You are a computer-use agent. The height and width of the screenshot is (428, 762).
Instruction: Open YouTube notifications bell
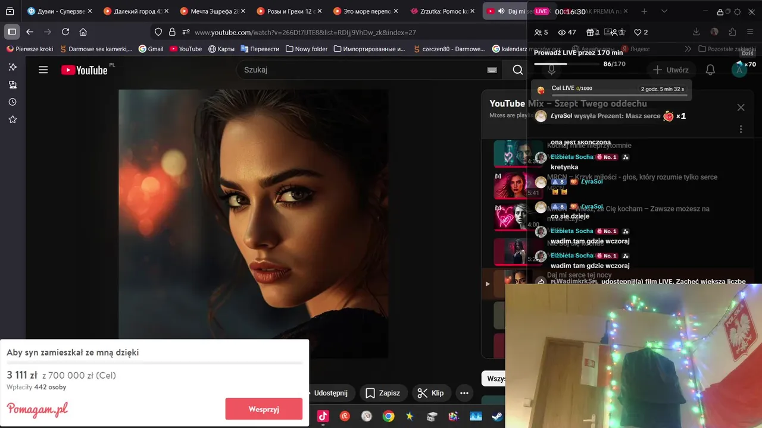coord(710,70)
